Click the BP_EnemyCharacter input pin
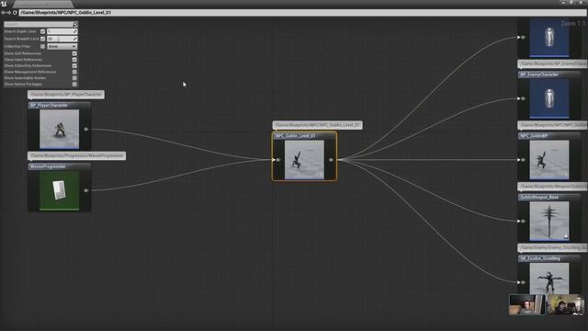The width and height of the screenshot is (588, 331). 523,98
